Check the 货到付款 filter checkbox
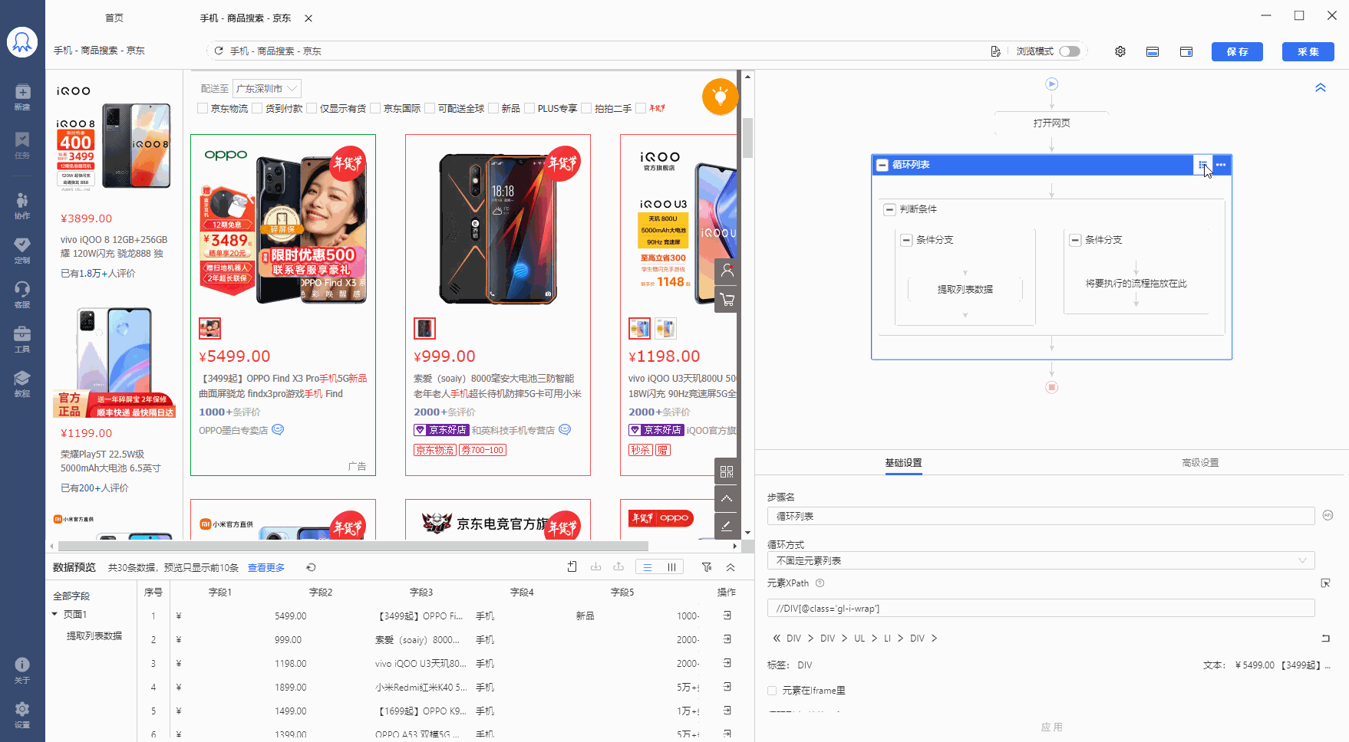Image resolution: width=1349 pixels, height=742 pixels. click(x=257, y=109)
